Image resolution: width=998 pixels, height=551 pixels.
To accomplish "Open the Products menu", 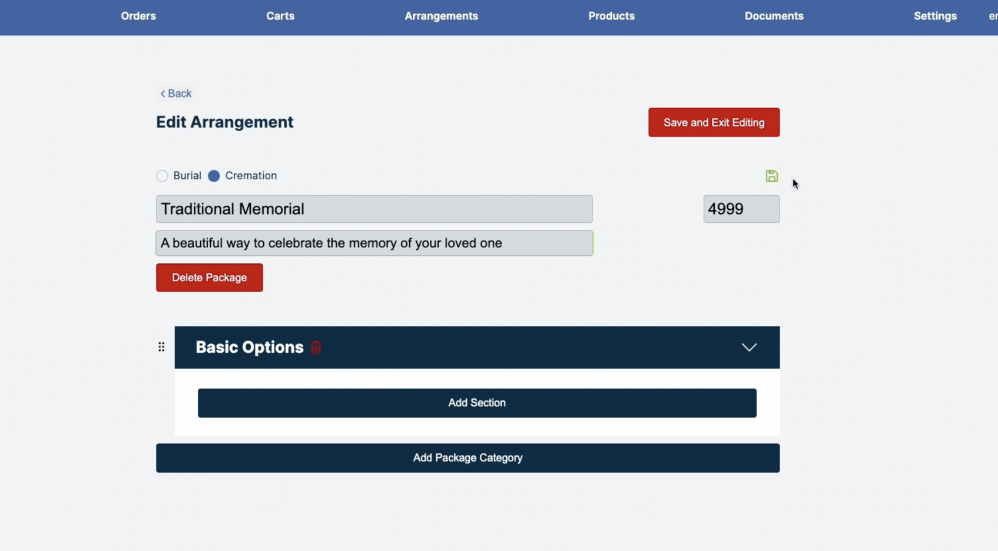I will 611,16.
